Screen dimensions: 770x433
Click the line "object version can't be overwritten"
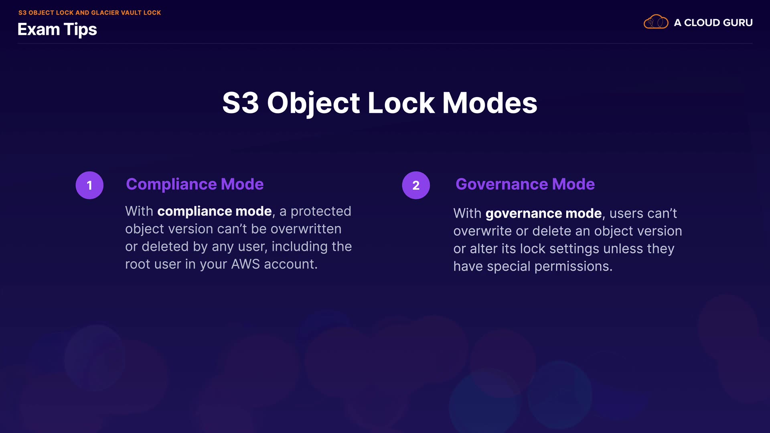[x=233, y=229]
